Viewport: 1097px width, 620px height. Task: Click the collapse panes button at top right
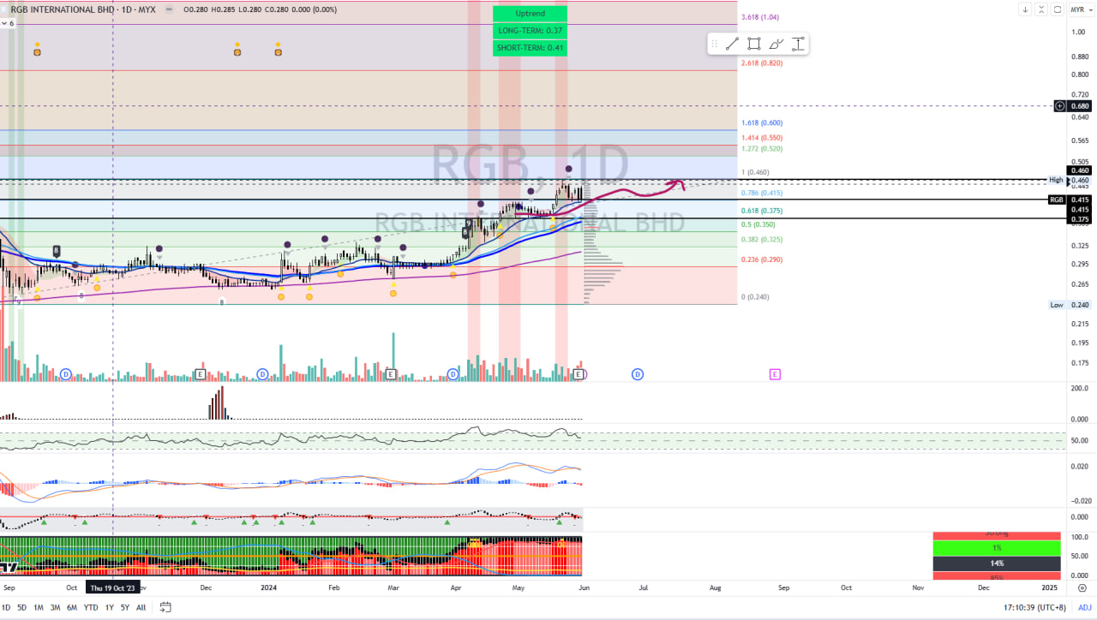pos(1041,9)
